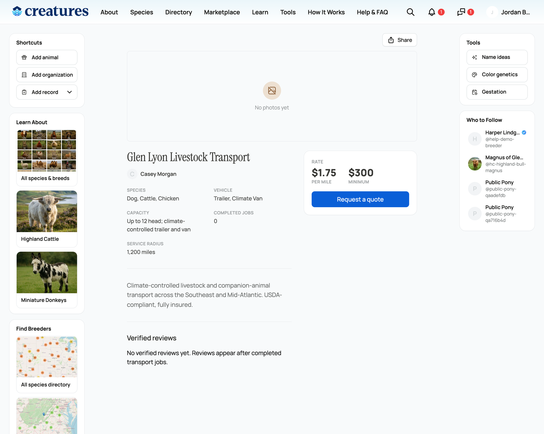Click the Name ideas sparkle icon
544x434 pixels.
474,57
